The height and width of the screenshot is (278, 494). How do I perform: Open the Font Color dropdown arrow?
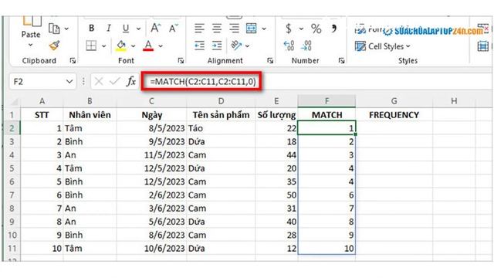click(161, 46)
